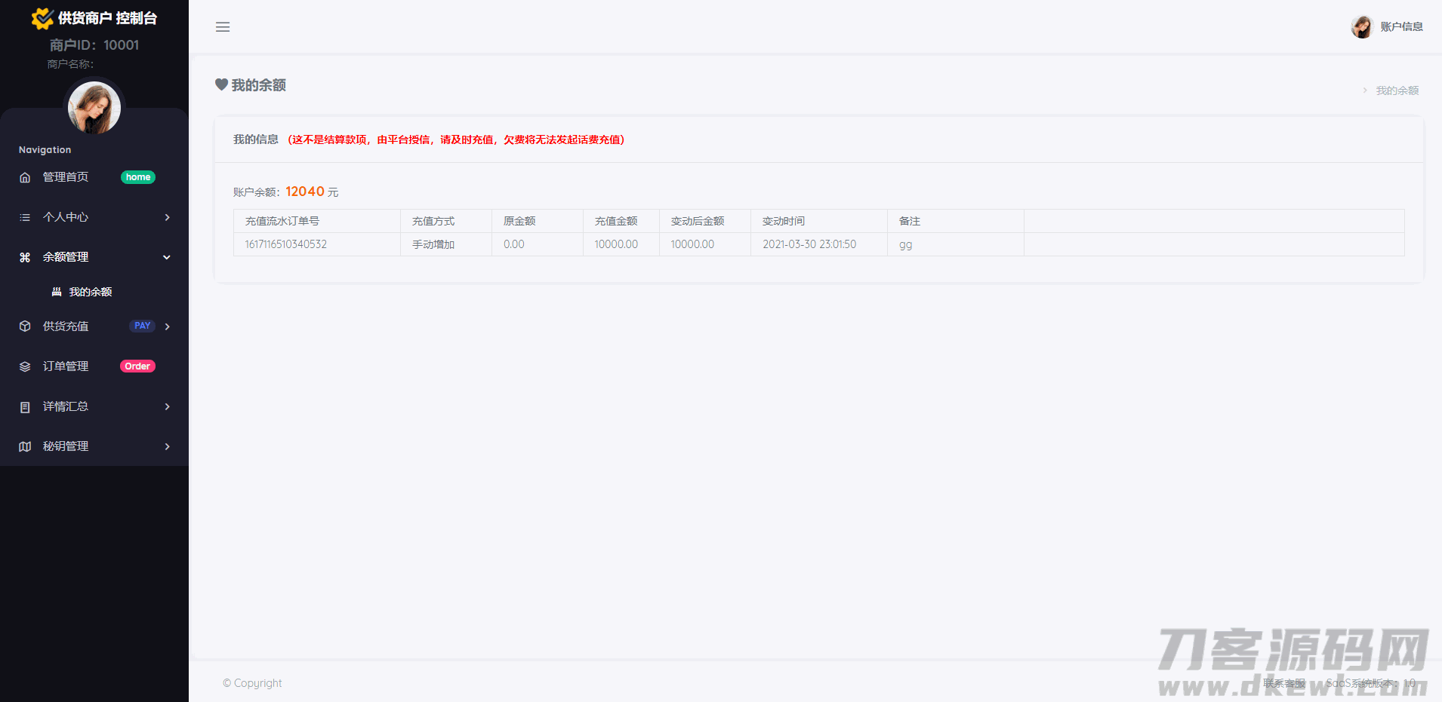This screenshot has width=1442, height=702.
Task: Expand the 个人中心 chevron arrow
Action: (167, 217)
